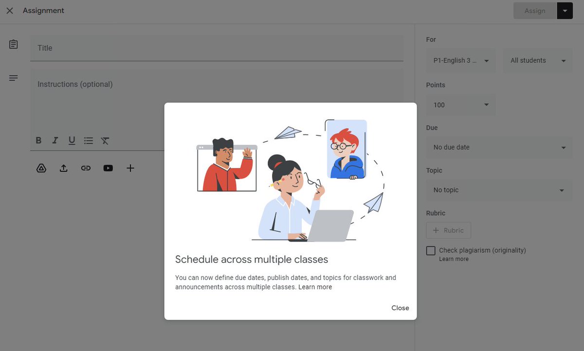Click the assignment clipboard icon beside Title
This screenshot has width=584, height=351.
(x=14, y=44)
